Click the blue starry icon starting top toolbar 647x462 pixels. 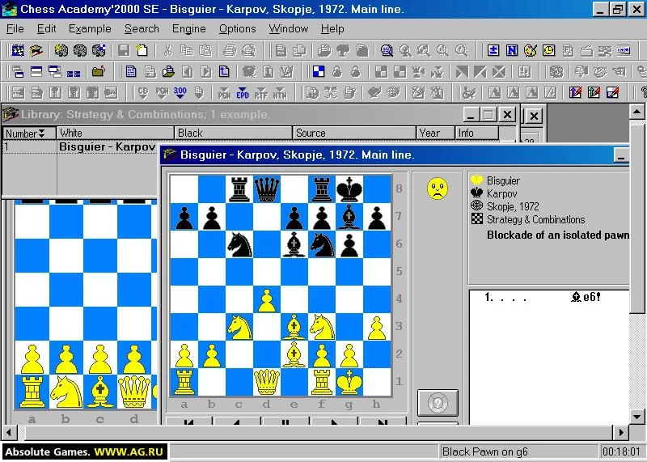[x=18, y=50]
